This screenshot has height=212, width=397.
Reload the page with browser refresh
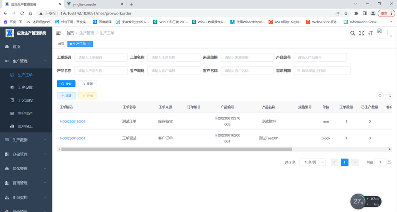(22, 13)
